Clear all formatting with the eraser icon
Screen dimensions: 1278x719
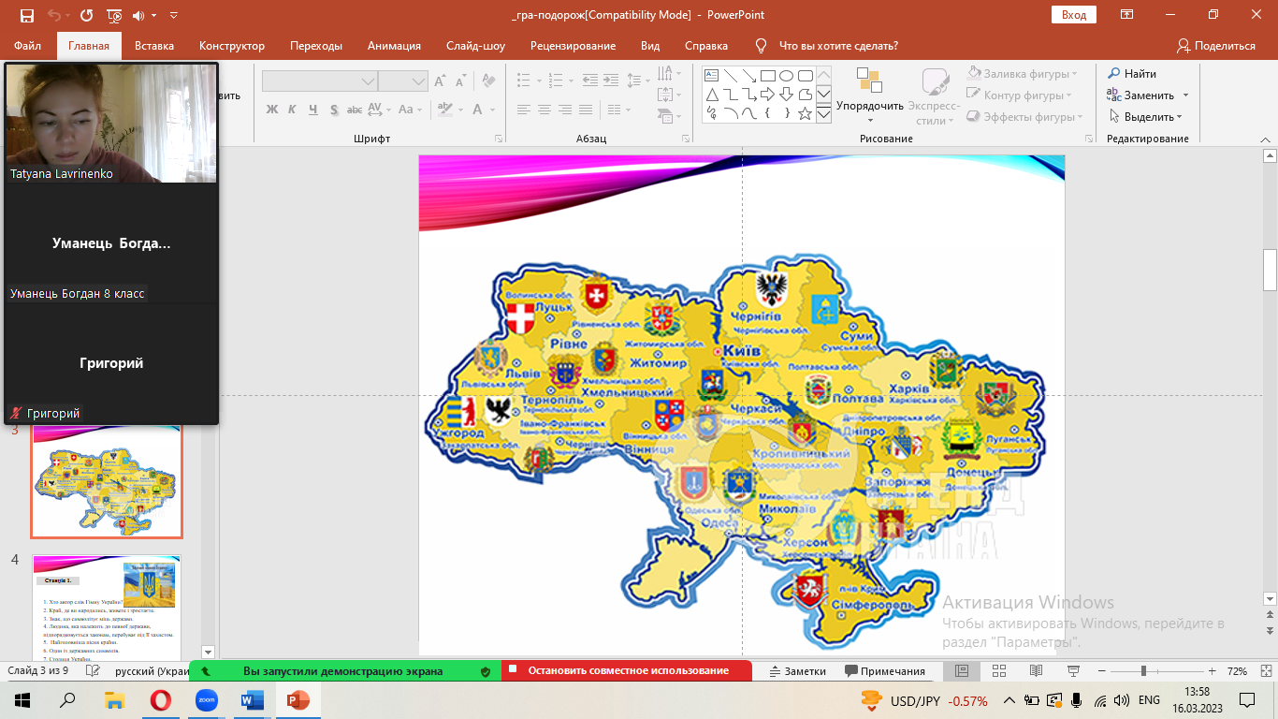pos(489,81)
